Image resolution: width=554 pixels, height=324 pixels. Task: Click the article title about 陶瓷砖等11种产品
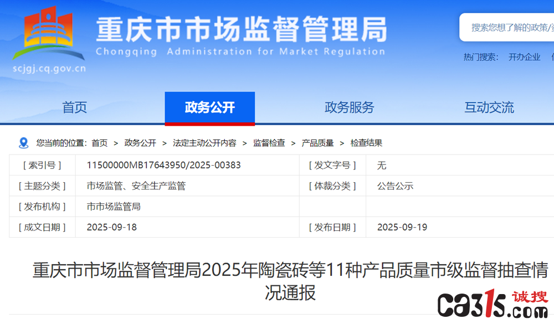pyautogui.click(x=290, y=281)
